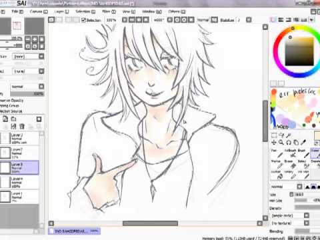This screenshot has height=240, width=320.
Task: Toggle the brush size multiplier checkbox
Action: (x=291, y=195)
